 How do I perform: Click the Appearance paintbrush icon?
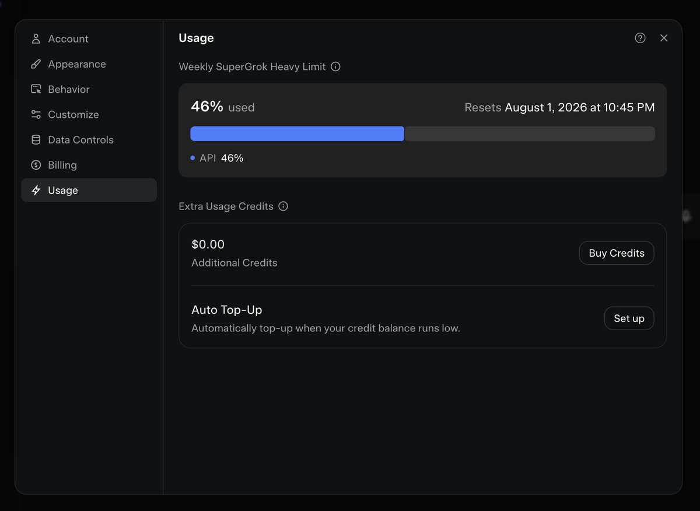click(36, 64)
